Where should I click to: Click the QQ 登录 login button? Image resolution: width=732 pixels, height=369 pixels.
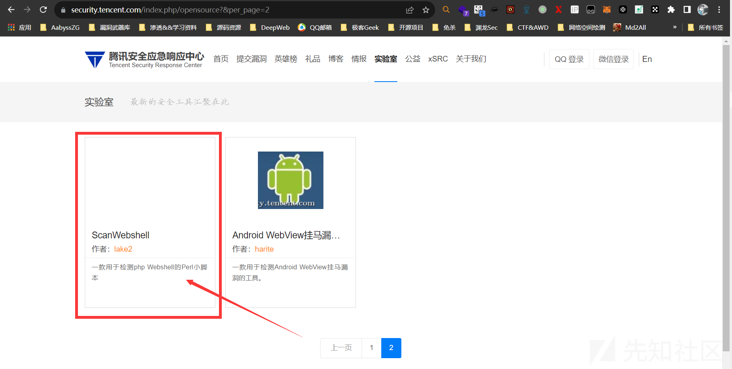point(569,59)
